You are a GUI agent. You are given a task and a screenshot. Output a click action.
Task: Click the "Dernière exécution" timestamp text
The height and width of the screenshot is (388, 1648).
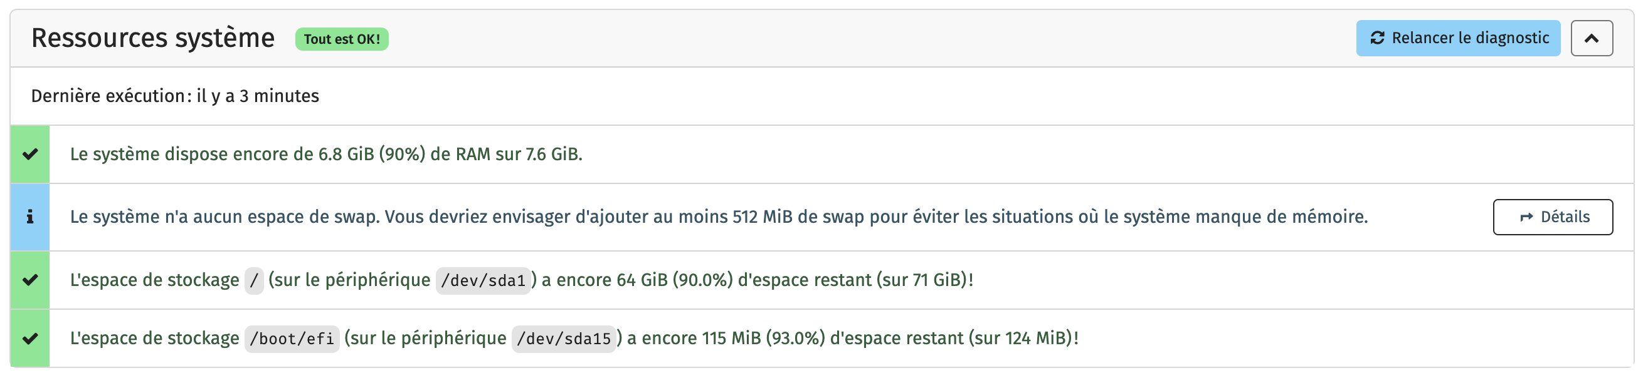point(175,96)
